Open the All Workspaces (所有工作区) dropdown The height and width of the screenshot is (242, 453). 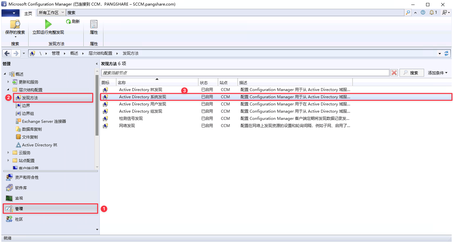coord(51,13)
